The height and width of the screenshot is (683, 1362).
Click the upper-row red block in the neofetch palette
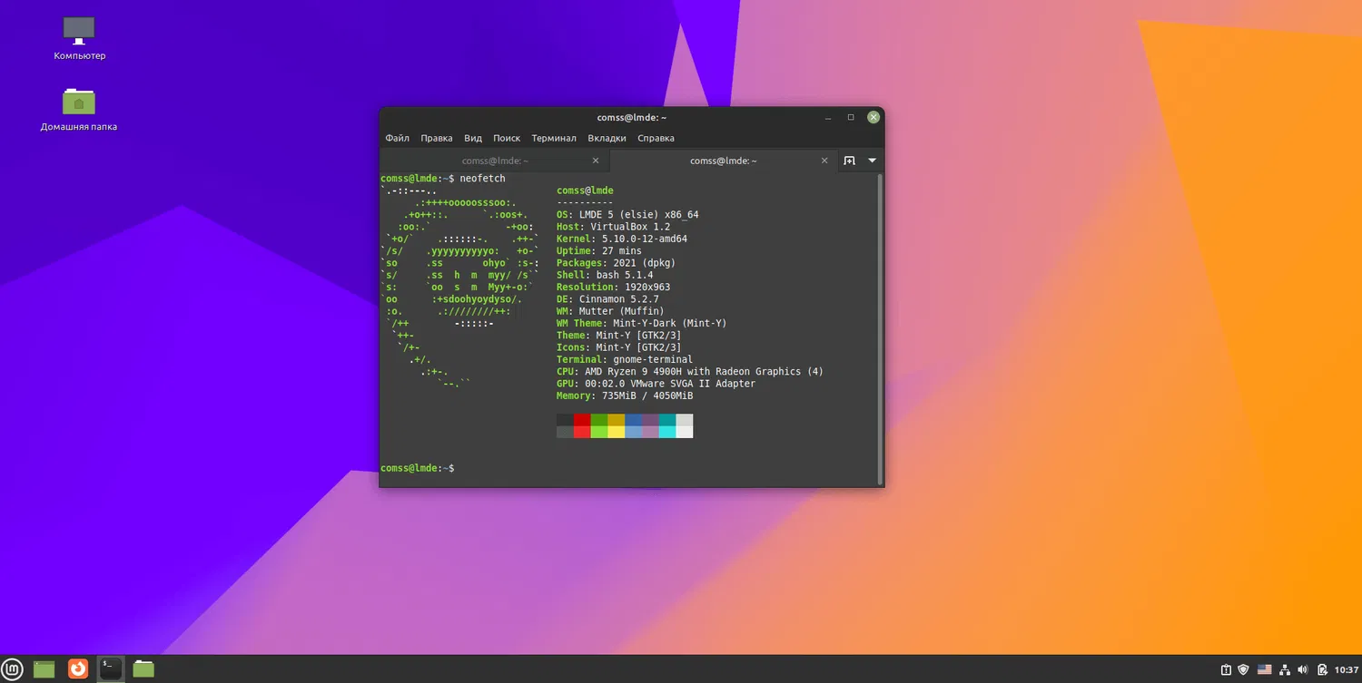[x=582, y=420]
